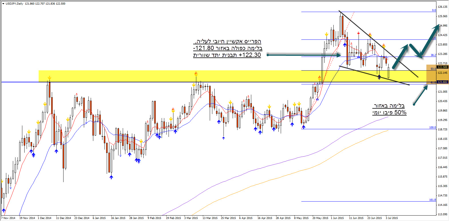This screenshot has width=449, height=221.
Task: Click the 23 Jun 2015 date label
Action: coord(375,218)
